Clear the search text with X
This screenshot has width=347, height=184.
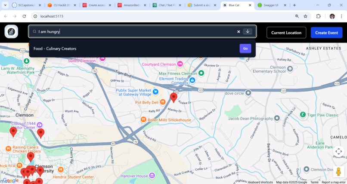pos(239,31)
